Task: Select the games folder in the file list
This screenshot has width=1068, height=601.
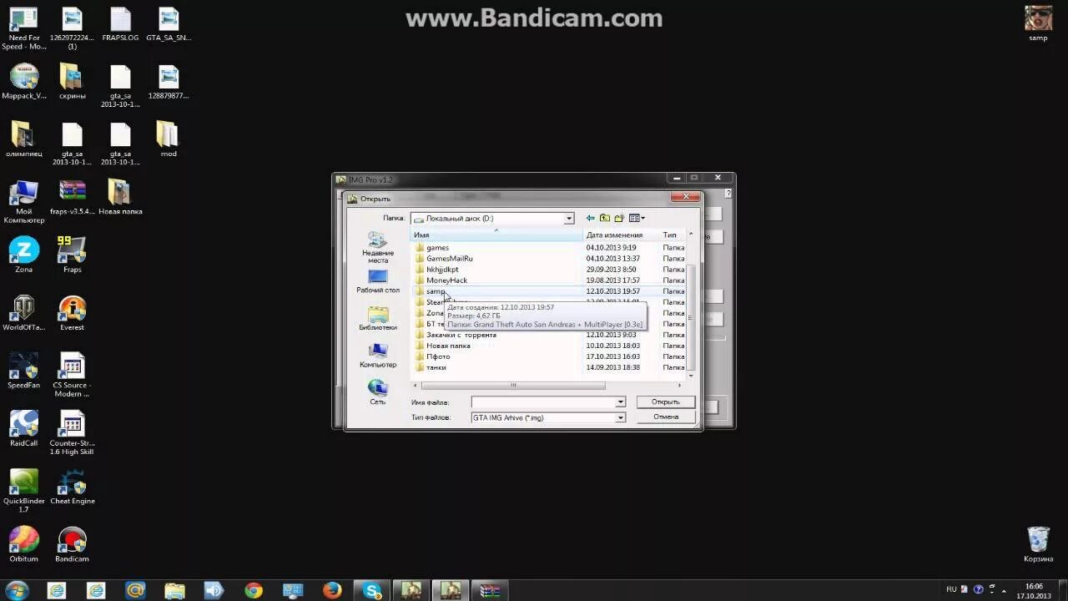Action: (x=437, y=248)
